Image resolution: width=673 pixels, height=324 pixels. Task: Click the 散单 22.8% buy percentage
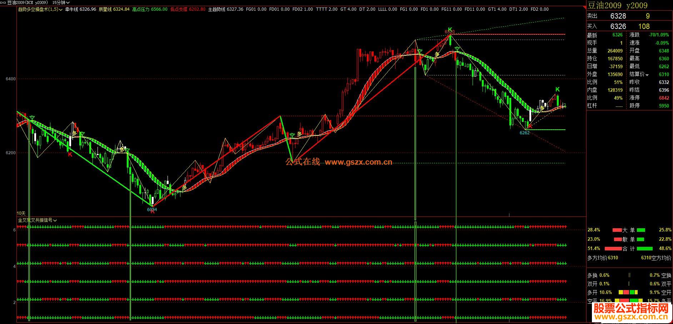coord(665,239)
